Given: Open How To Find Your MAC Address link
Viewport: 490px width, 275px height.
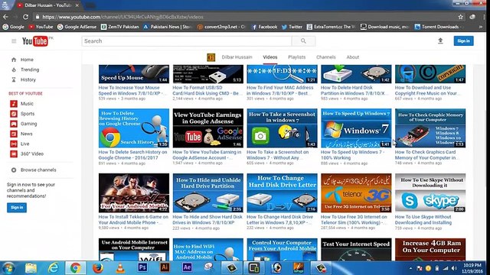Looking at the screenshot, I should 280,90.
